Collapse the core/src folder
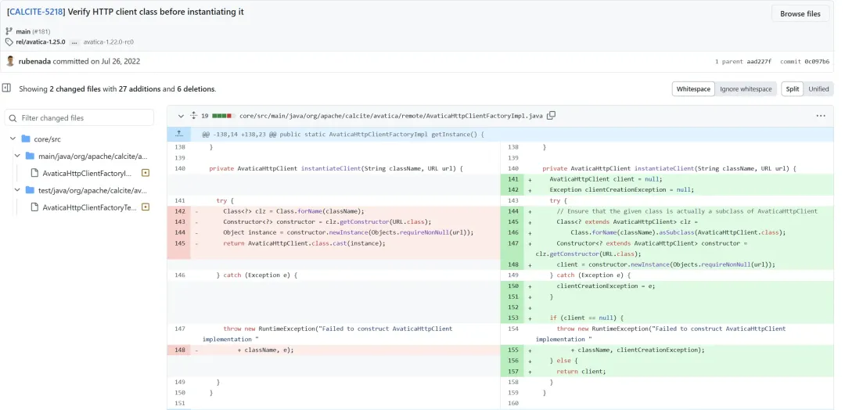Screen dimensions: 845x410 [13, 139]
